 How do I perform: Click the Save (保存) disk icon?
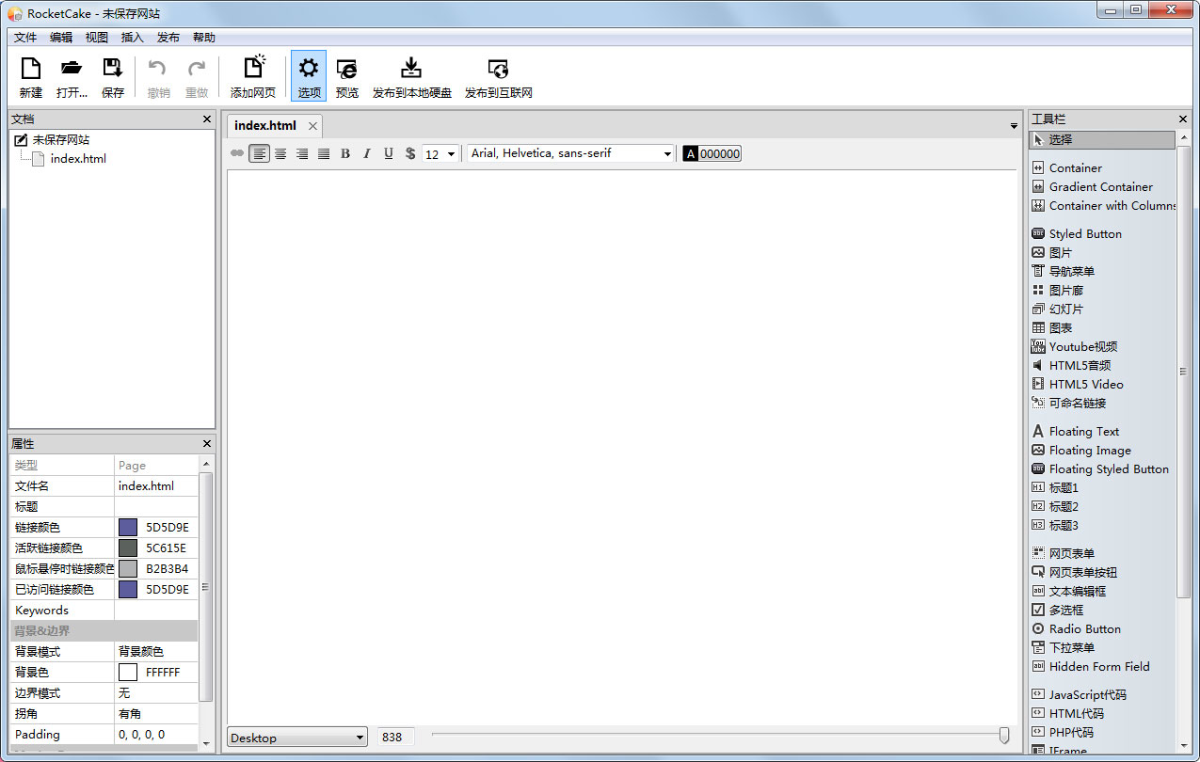[113, 69]
